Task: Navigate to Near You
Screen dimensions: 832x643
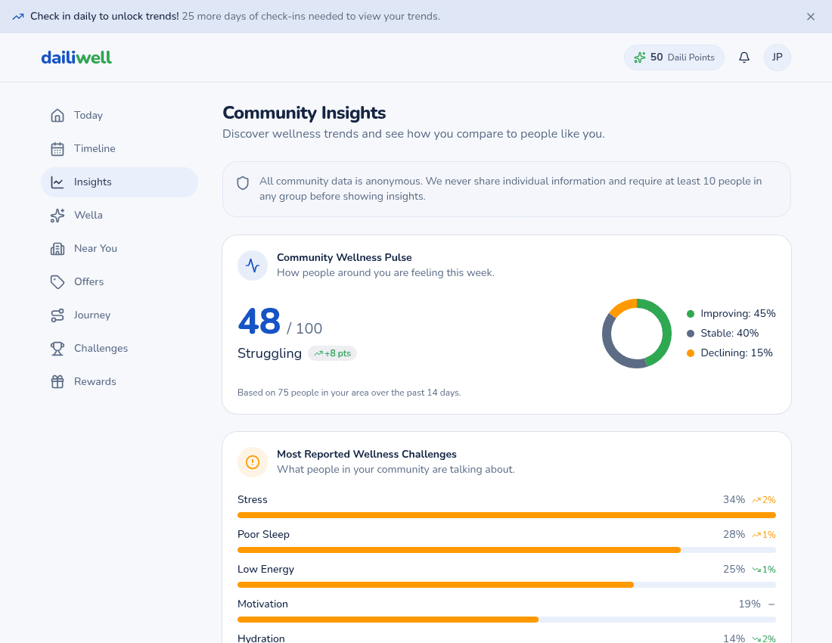Action: click(x=120, y=248)
